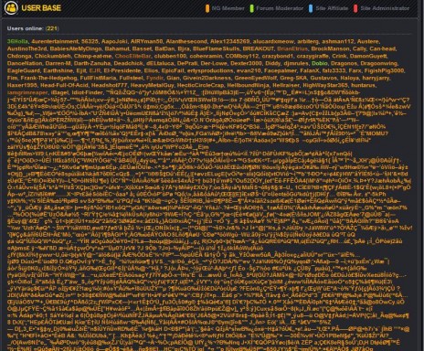The image size is (424, 351).
Task: Open user AapoJoki's profile
Action: (114, 41)
